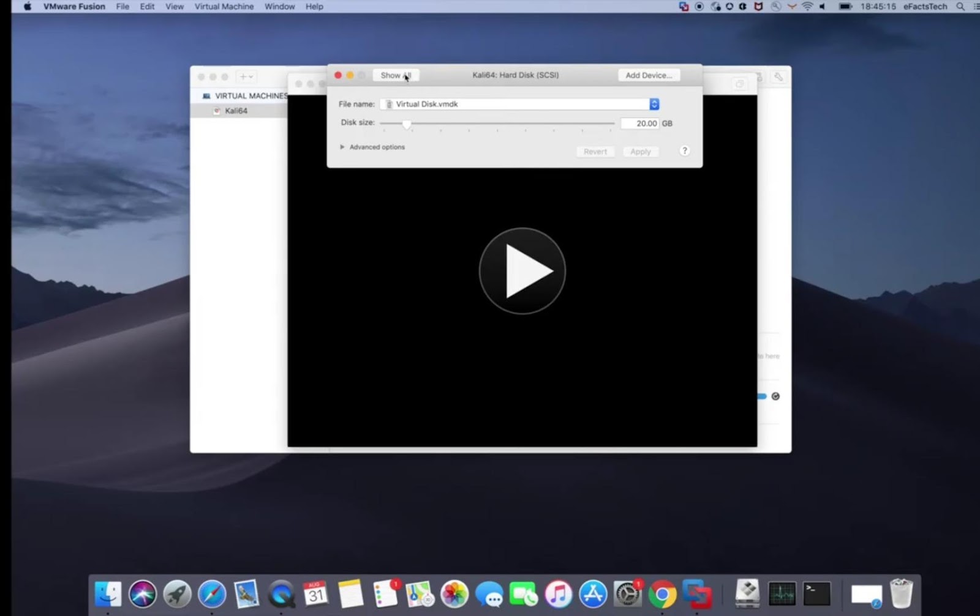The height and width of the screenshot is (616, 980).
Task: Open the Virtual Machine menu
Action: pyautogui.click(x=224, y=7)
